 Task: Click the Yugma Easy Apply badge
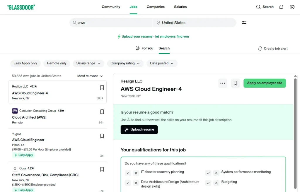pos(24,155)
